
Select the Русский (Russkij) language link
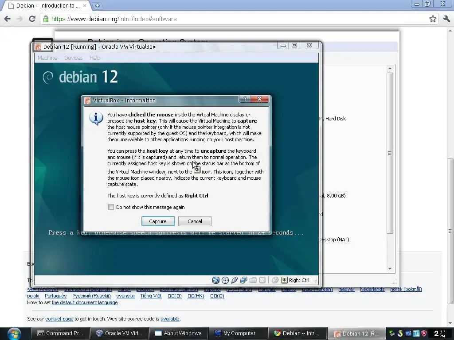(91, 296)
